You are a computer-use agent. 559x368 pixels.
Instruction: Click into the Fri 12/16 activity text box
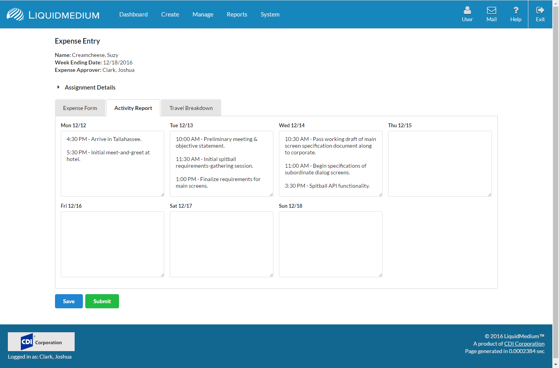112,244
